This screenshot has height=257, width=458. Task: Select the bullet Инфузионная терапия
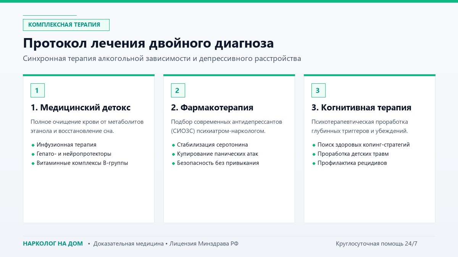click(x=66, y=145)
